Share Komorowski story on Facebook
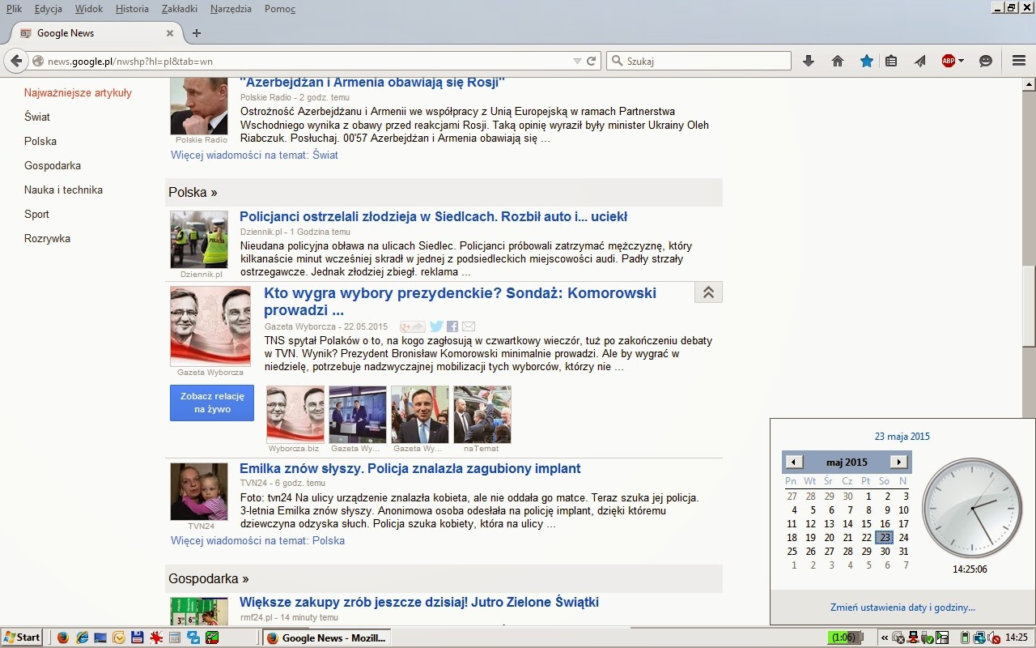Screen dimensions: 1036x648 [452, 326]
